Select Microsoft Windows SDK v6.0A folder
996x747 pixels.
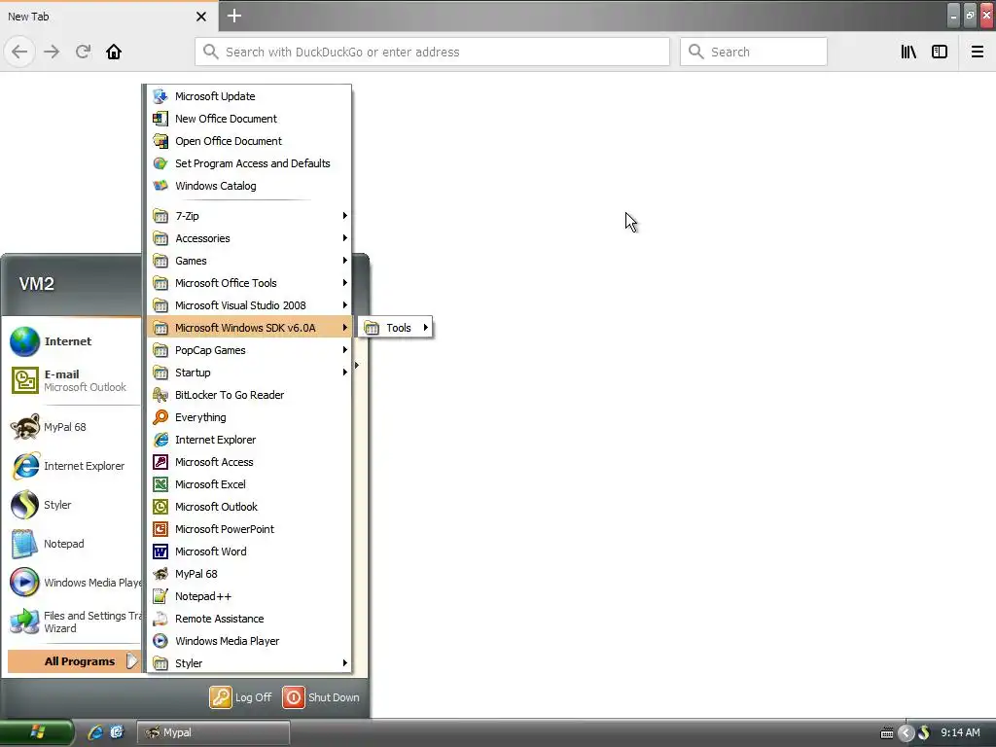coord(249,328)
